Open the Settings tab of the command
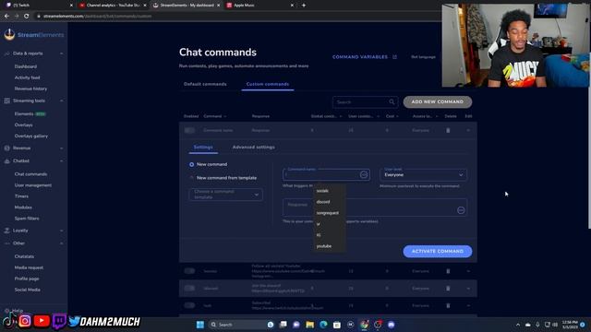The width and height of the screenshot is (591, 332). (x=203, y=148)
